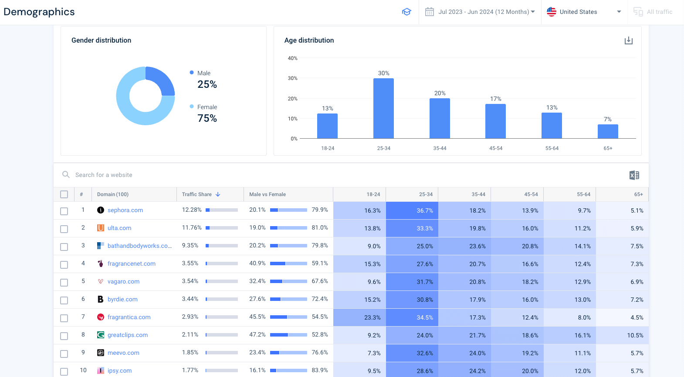Open the greatclips.com link

click(x=128, y=335)
